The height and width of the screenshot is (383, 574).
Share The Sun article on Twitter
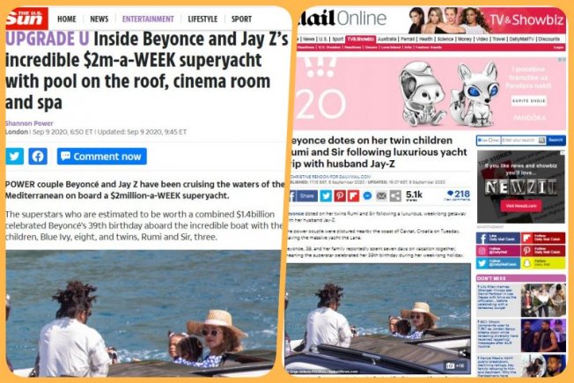[14, 157]
